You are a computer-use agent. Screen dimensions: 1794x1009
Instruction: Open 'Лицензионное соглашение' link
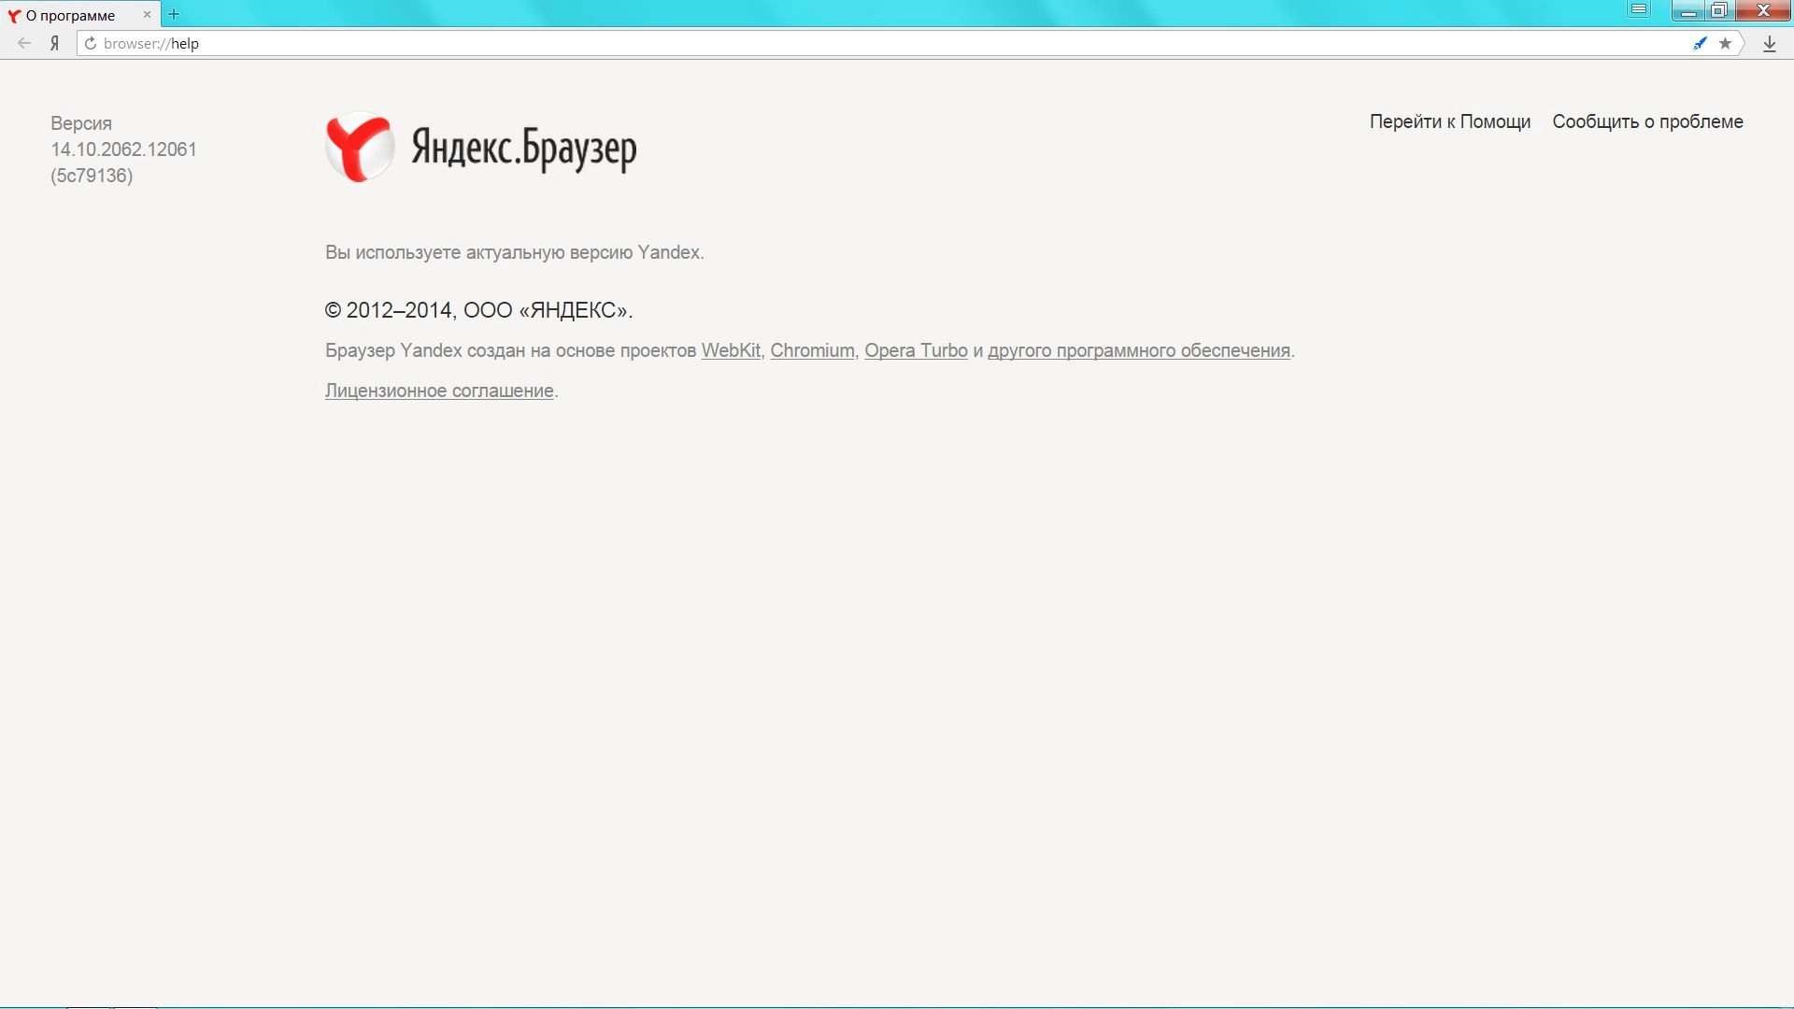(x=439, y=391)
